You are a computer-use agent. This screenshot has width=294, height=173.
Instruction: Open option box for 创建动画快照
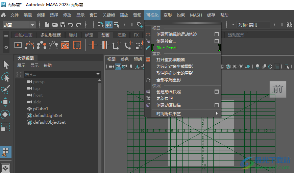point(217,92)
